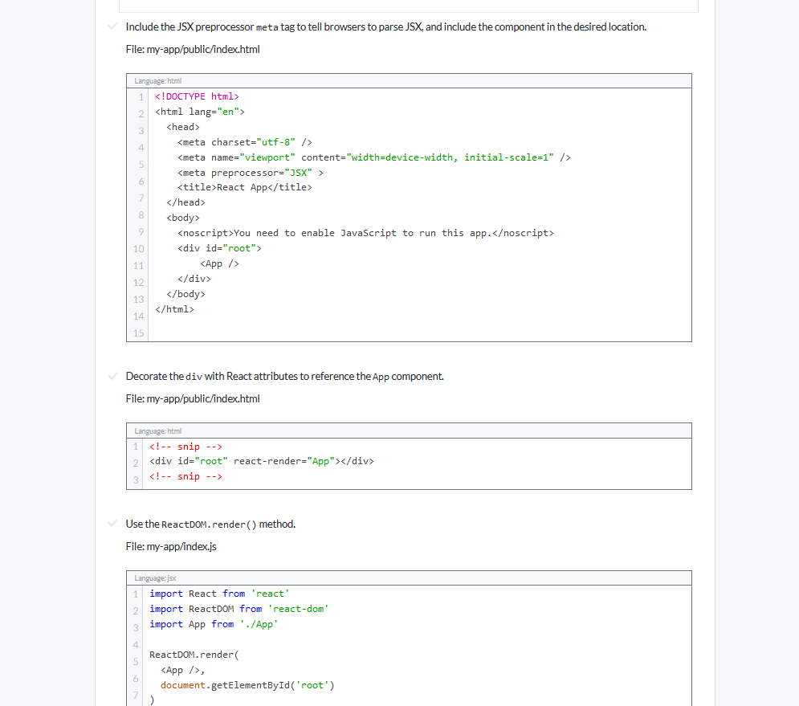Click the 'Include the JSX preprocessor' option text
This screenshot has width=799, height=706.
coord(385,27)
